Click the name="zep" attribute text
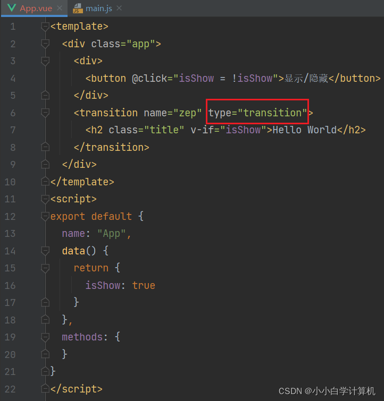This screenshot has width=384, height=401. pyautogui.click(x=173, y=113)
